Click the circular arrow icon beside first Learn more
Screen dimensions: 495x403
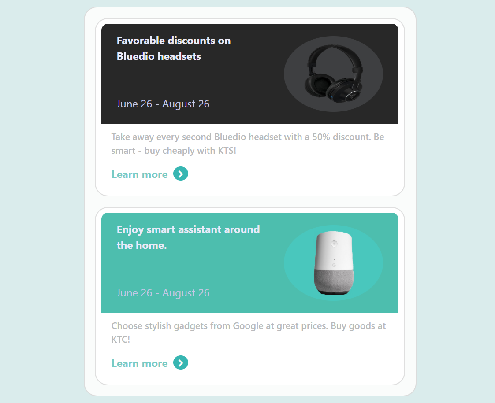point(180,174)
